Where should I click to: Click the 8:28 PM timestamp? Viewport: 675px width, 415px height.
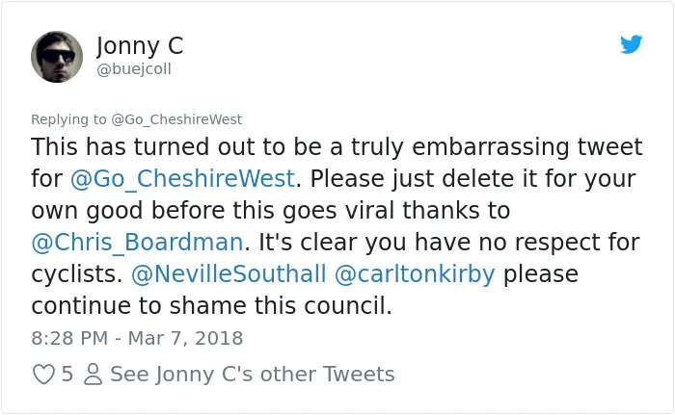(69, 338)
